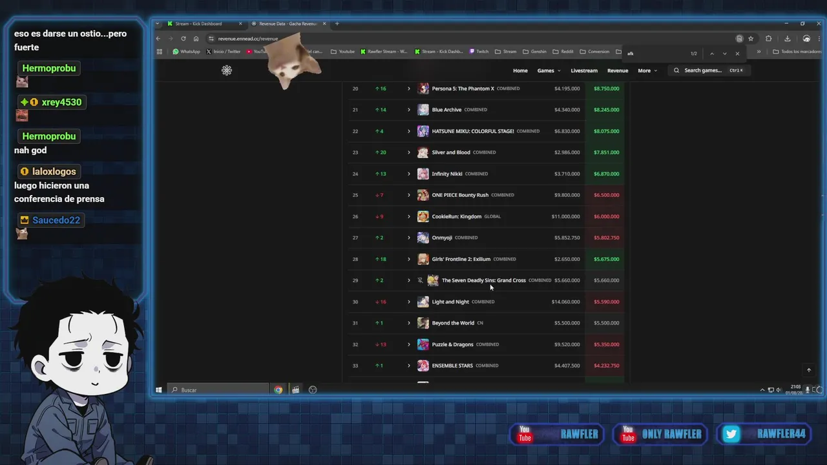Go to previous find-in-page result arrow
Viewport: 827px width, 465px height.
(711, 54)
